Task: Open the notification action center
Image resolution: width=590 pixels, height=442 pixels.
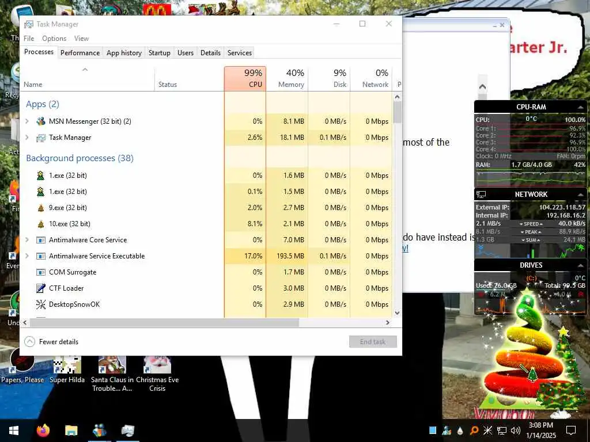Action: point(571,430)
